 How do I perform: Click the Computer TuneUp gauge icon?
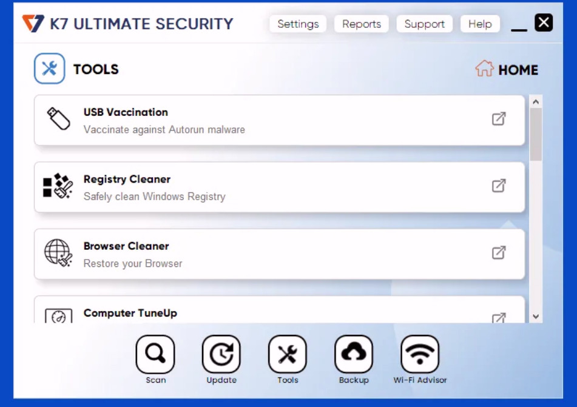58,316
